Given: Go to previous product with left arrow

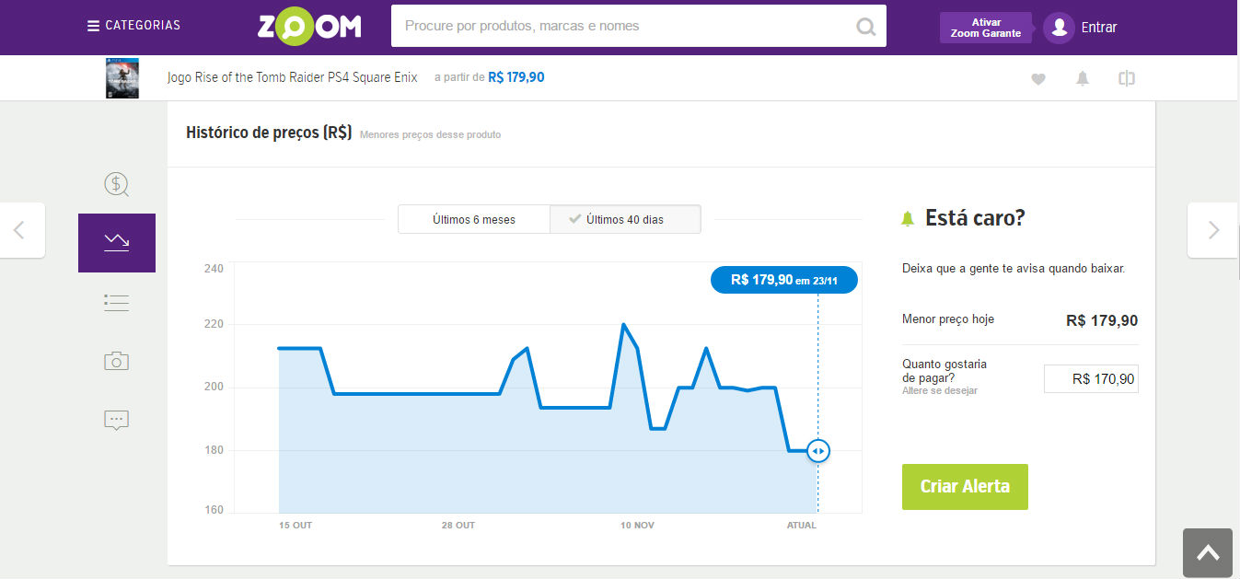Looking at the screenshot, I should point(20,230).
